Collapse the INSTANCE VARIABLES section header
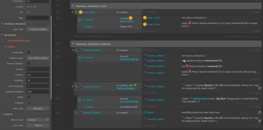Screen dimensions: 263x130 pyautogui.click(x=2, y=24)
